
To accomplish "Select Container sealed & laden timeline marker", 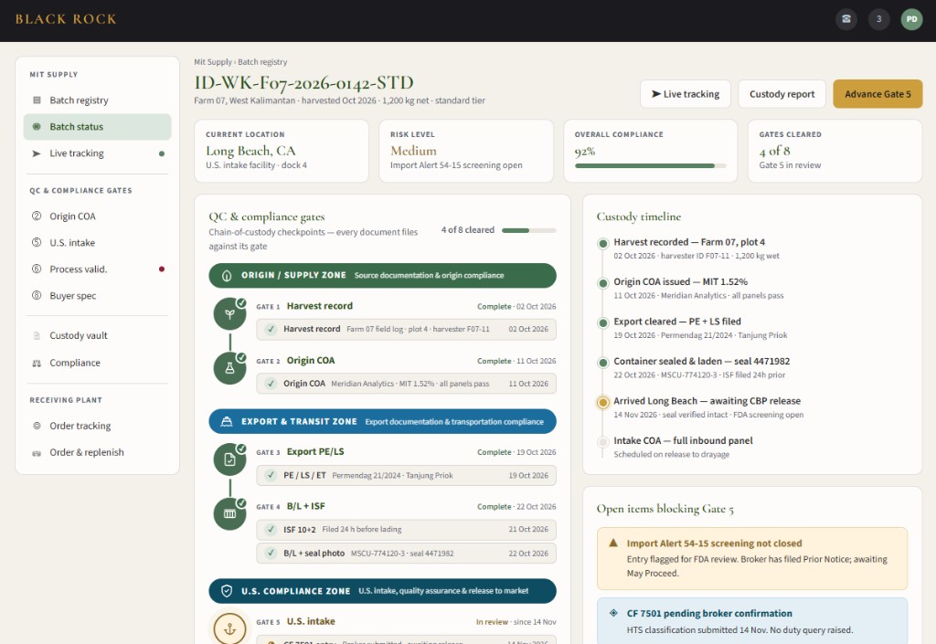I will click(603, 362).
